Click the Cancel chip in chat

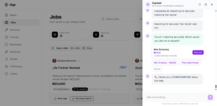click(x=157, y=69)
